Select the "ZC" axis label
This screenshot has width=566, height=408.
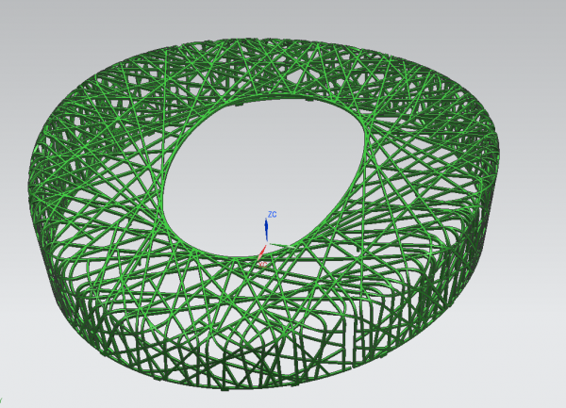[x=273, y=215]
